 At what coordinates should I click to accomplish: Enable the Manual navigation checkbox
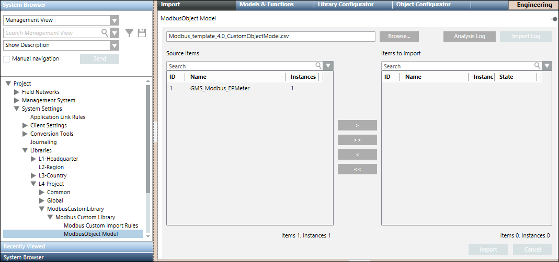point(7,59)
